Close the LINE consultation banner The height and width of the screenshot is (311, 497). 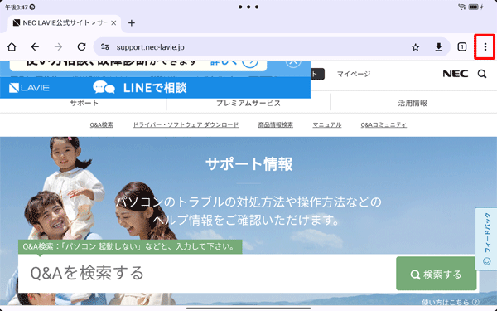pyautogui.click(x=293, y=62)
